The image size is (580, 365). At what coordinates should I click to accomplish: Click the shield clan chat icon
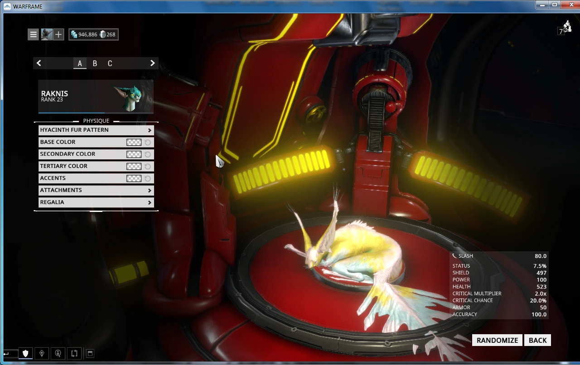pos(26,353)
